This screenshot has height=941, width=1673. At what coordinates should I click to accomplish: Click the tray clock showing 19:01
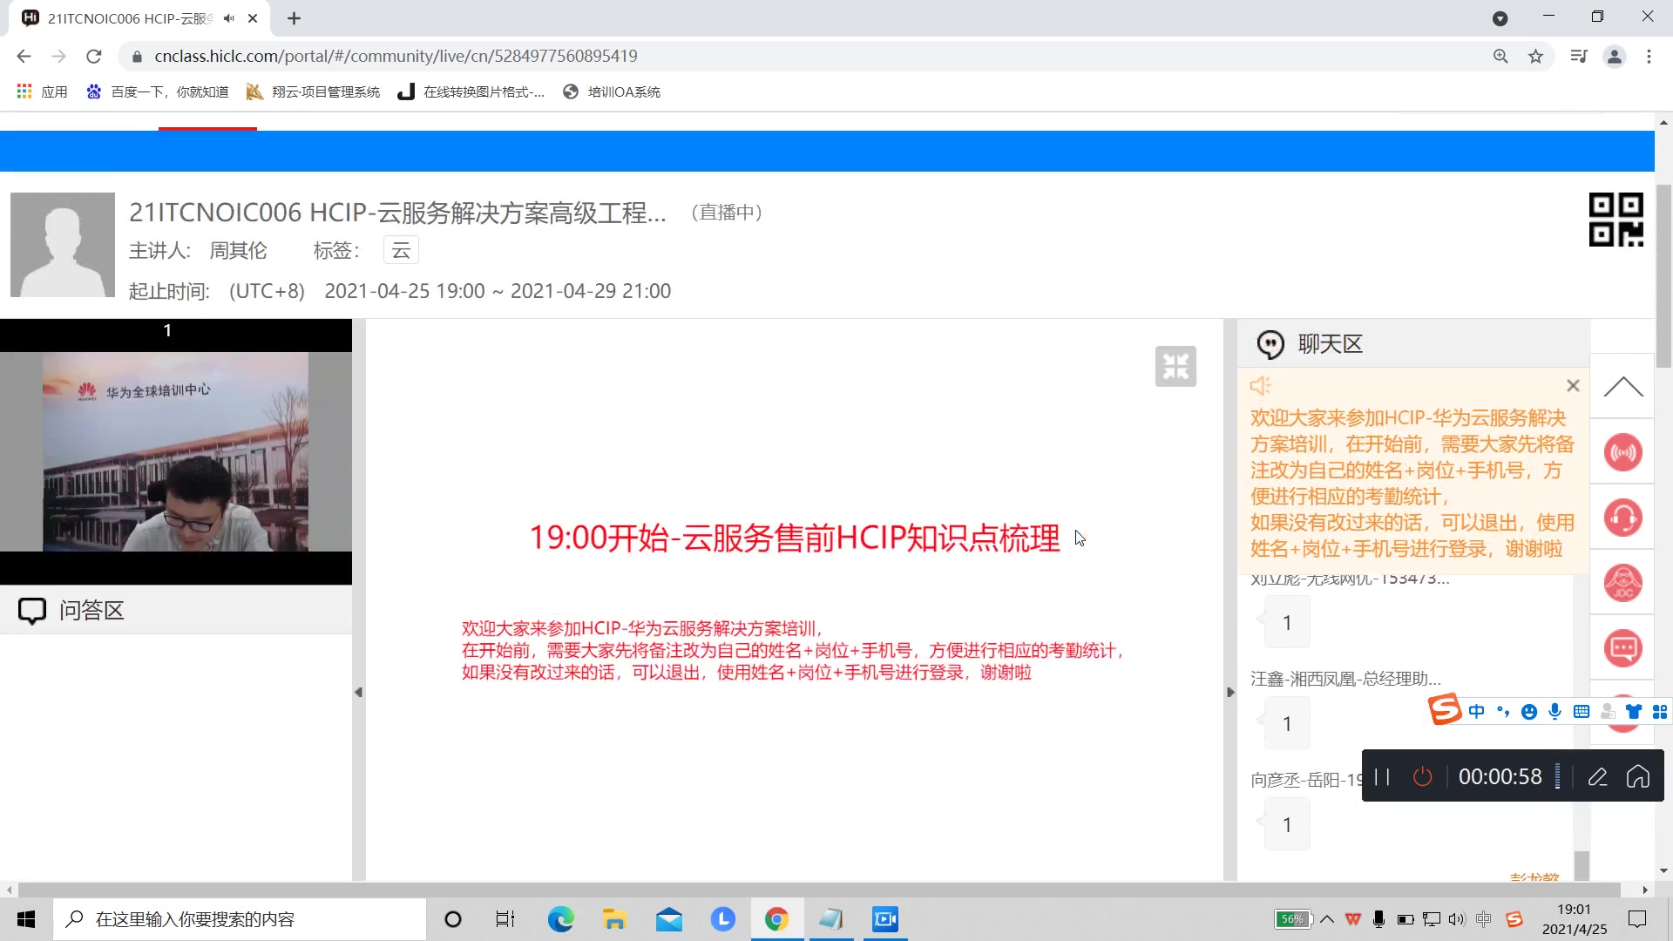1575,910
